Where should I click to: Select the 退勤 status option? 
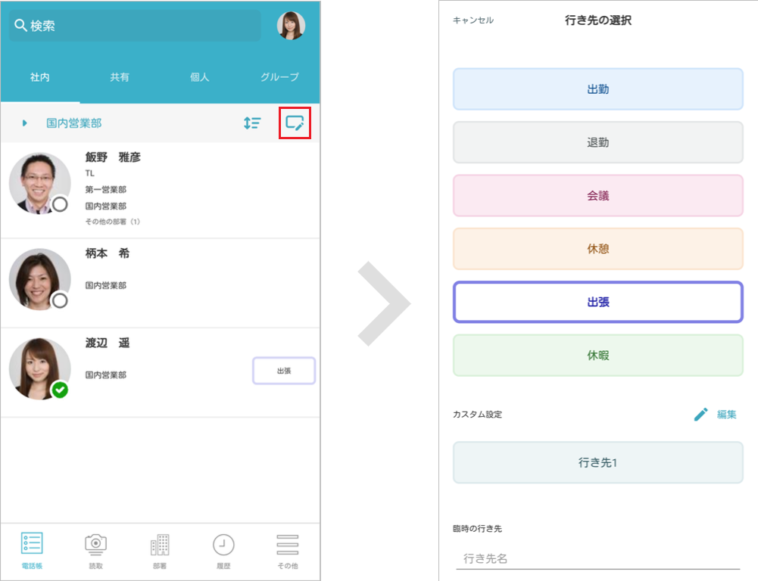(597, 141)
